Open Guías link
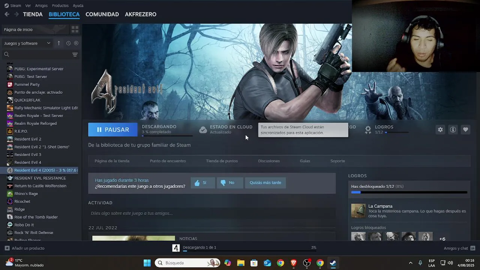The height and width of the screenshot is (270, 480). tap(305, 161)
